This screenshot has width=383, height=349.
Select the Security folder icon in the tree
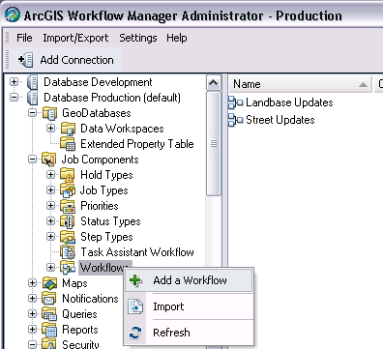(49, 344)
